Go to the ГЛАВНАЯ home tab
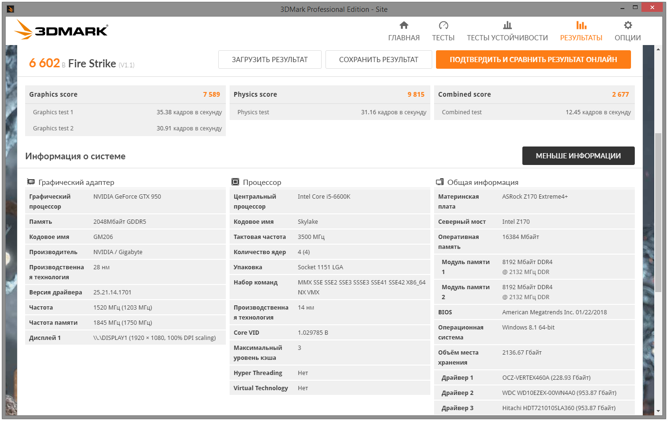668x421 pixels. tap(404, 31)
